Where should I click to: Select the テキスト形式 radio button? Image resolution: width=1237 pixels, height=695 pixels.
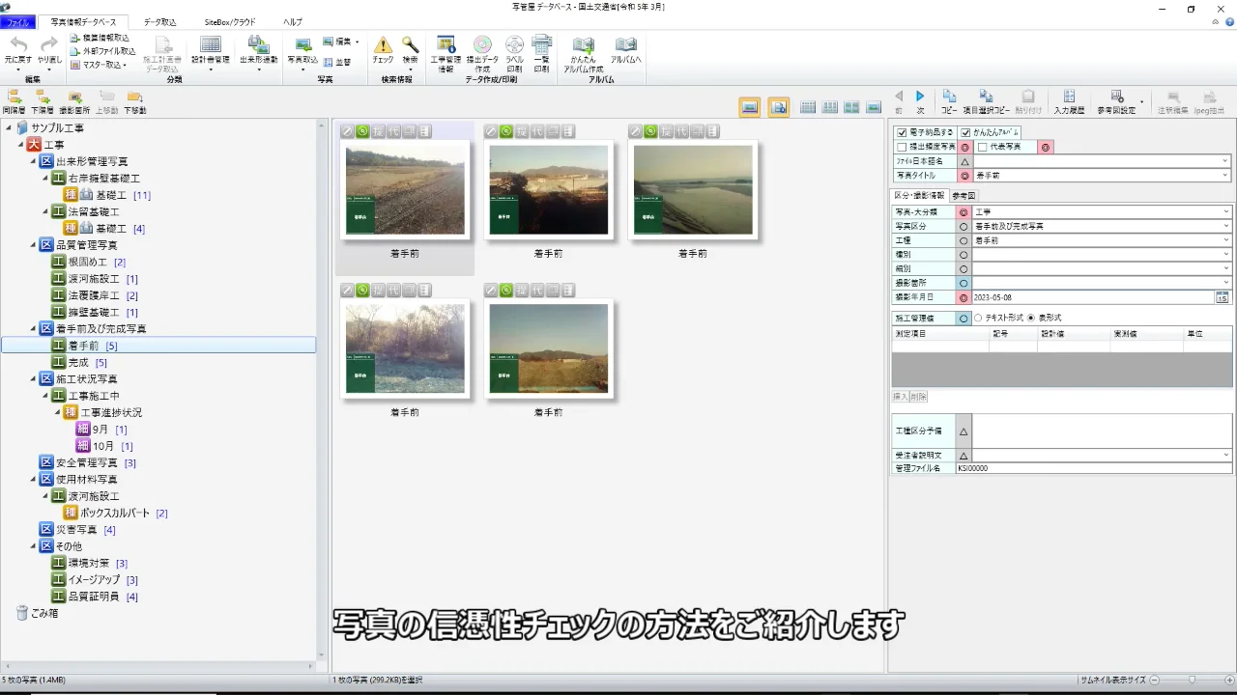(979, 318)
